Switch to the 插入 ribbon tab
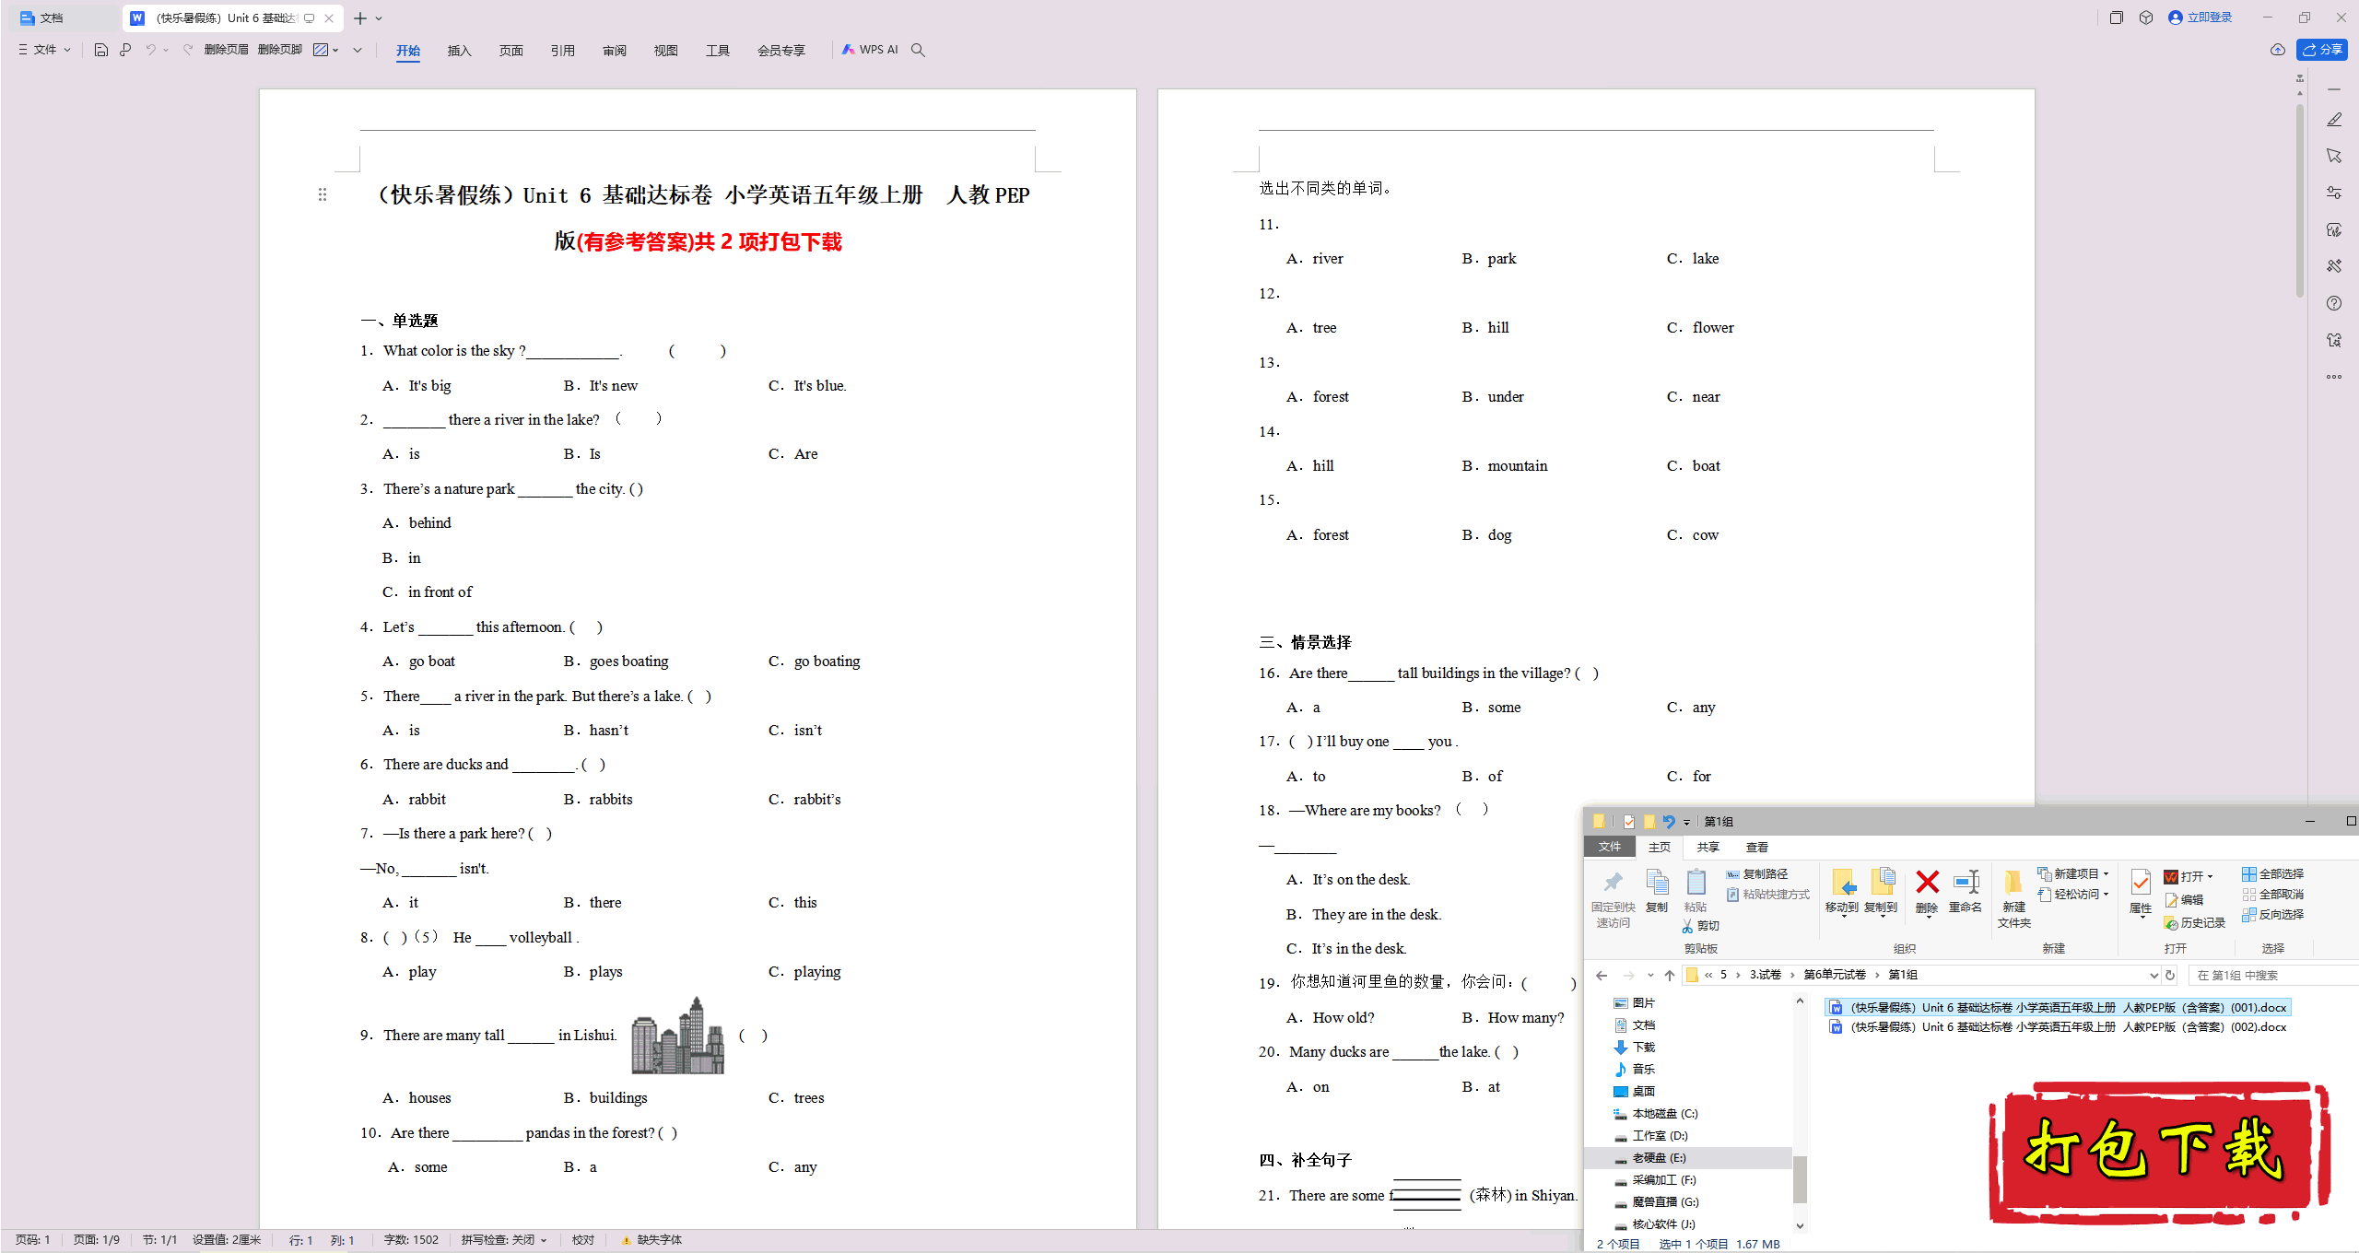This screenshot has height=1253, width=2359. (x=459, y=51)
